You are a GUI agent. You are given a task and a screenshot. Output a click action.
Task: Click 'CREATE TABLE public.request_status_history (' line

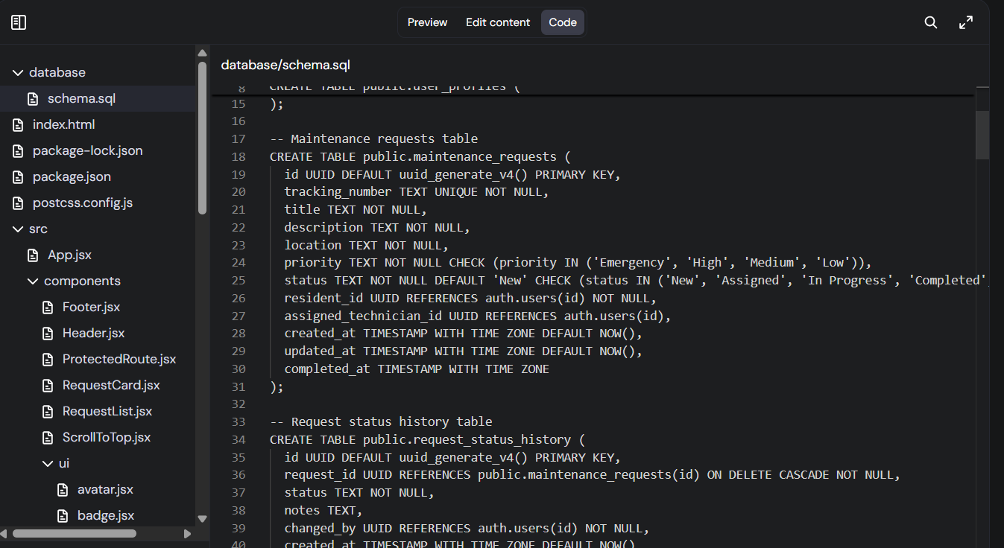tap(427, 439)
